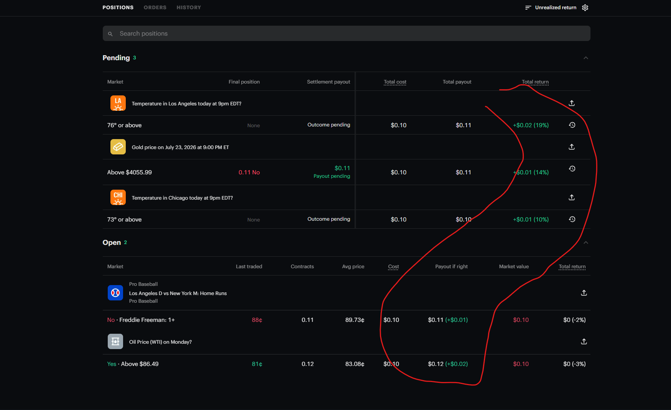Screen dimensions: 671x410
Task: Click the Last traded column header
Action: click(249, 267)
